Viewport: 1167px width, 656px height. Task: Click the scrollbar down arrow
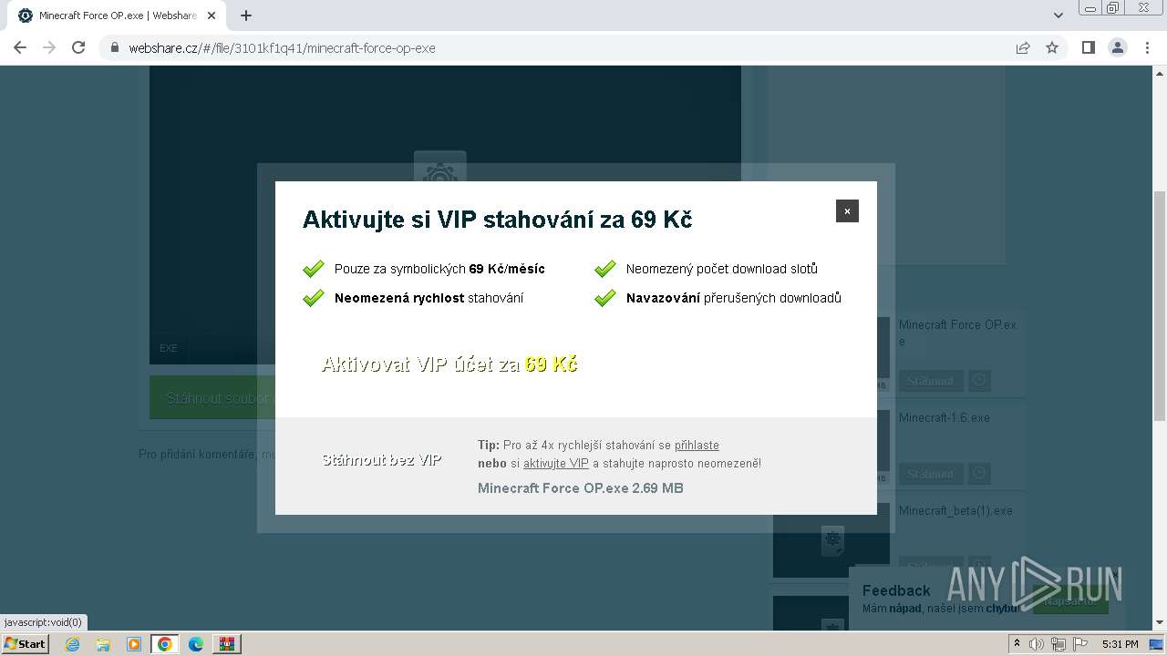tap(1160, 623)
